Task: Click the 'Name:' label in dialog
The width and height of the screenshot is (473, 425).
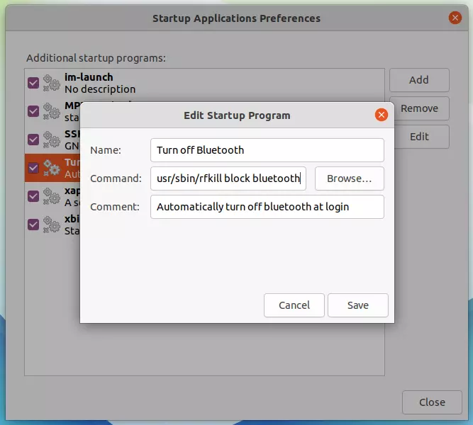Action: (106, 150)
